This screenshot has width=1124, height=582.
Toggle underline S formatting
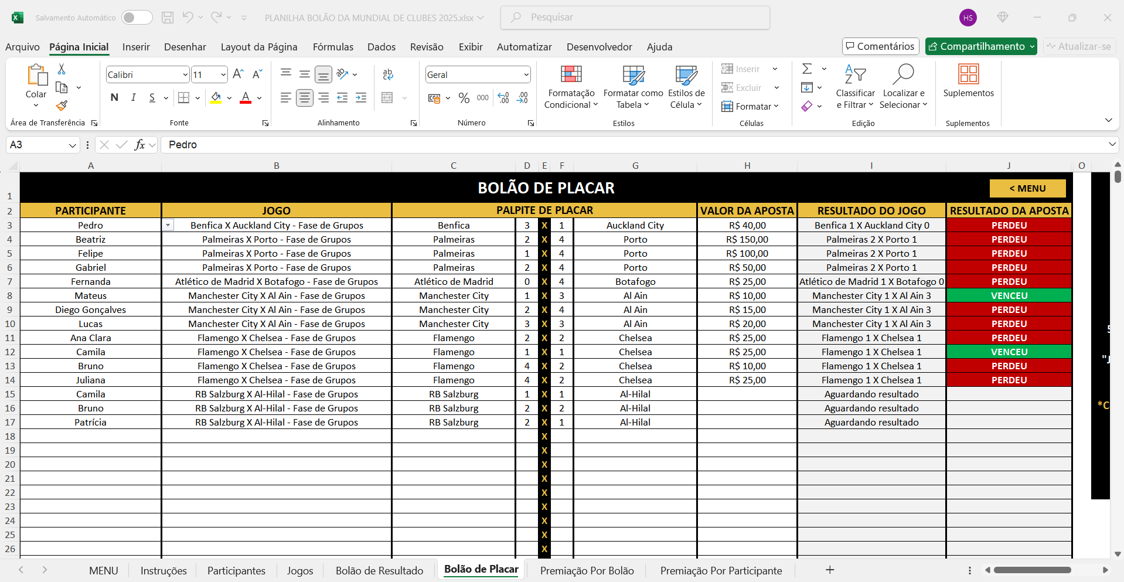(x=152, y=98)
